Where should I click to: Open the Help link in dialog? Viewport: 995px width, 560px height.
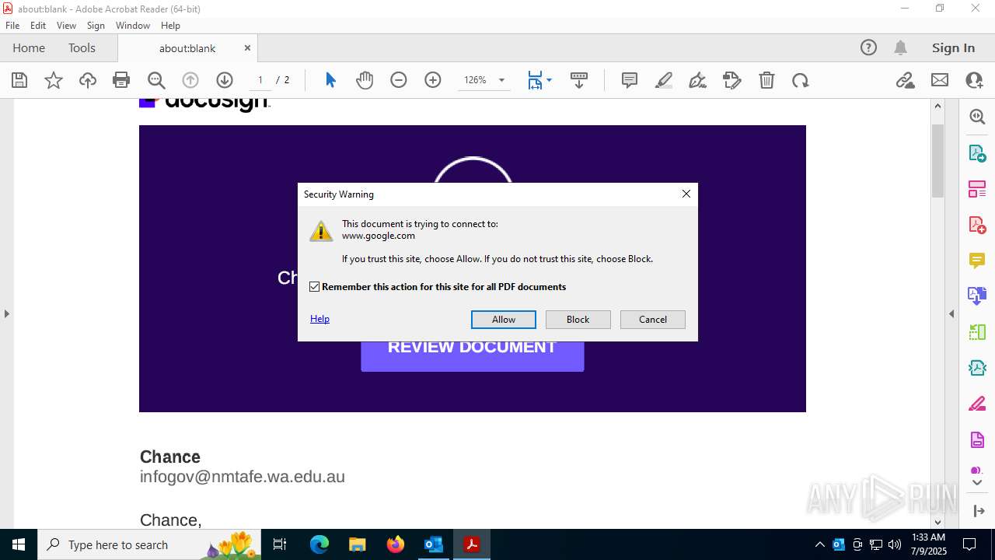319,319
